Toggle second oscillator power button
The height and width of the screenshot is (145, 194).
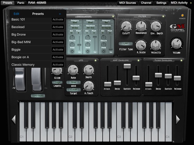(x=88, y=51)
